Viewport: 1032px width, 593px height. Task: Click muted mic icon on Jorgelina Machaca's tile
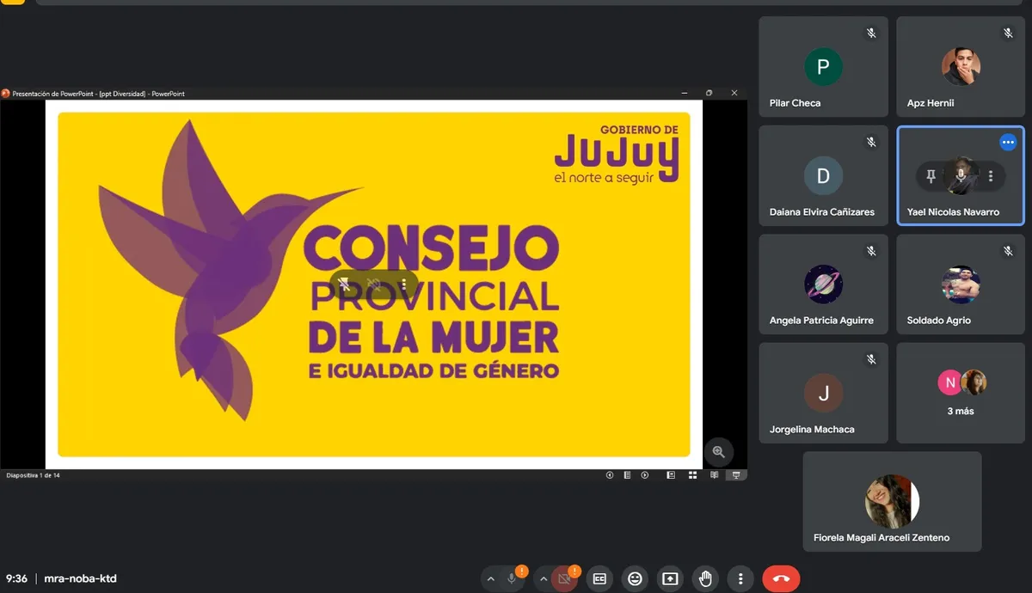pyautogui.click(x=871, y=359)
